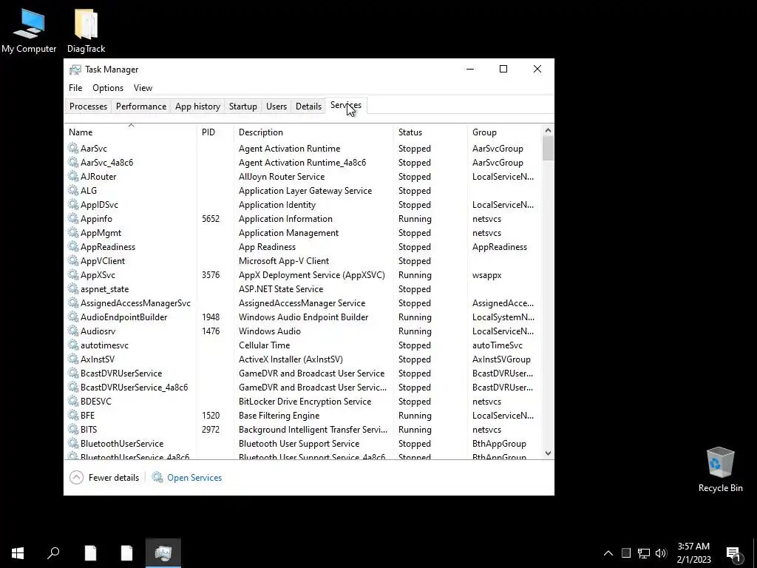Click the first blank document taskbar icon

[90, 552]
